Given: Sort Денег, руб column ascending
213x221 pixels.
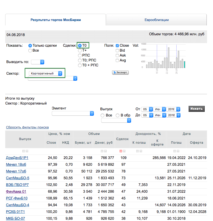Looking at the screenshot, I should (x=105, y=151).
